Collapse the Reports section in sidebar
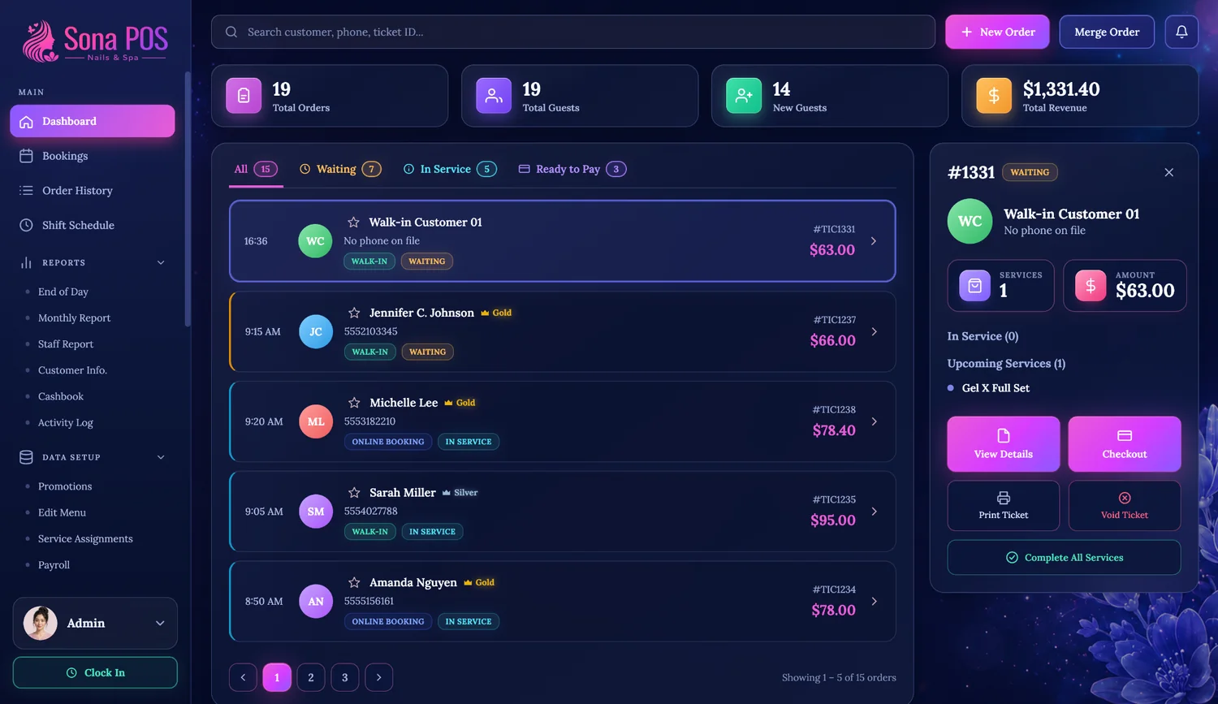The image size is (1218, 704). click(x=161, y=262)
